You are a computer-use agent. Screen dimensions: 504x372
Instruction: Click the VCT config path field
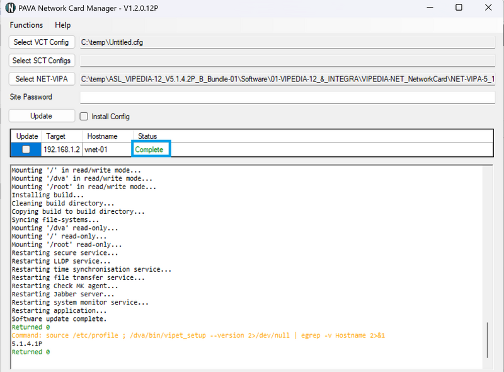pos(287,42)
